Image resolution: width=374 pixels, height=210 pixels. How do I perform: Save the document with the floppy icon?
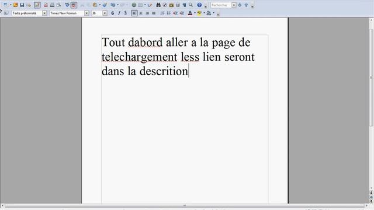tap(22, 5)
